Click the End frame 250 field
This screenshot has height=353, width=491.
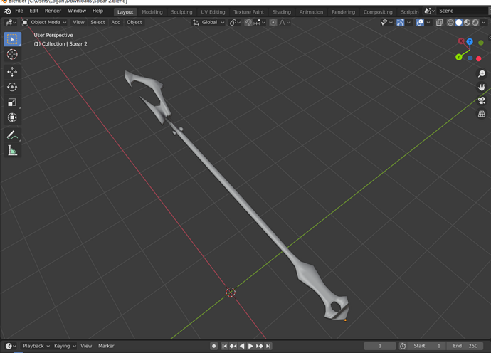[x=465, y=346]
